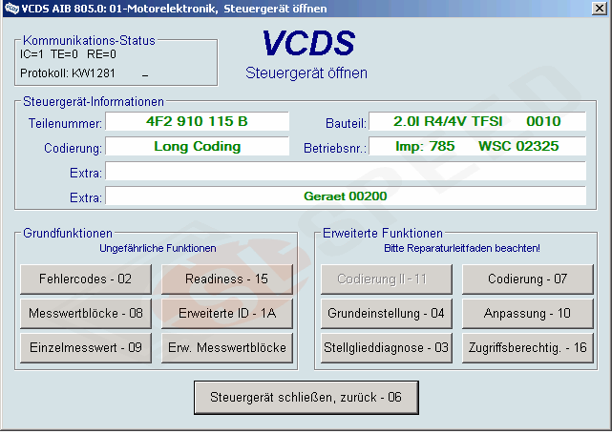
Task: Click the text IC=1 TE=0 RE=0
Action: [x=69, y=54]
